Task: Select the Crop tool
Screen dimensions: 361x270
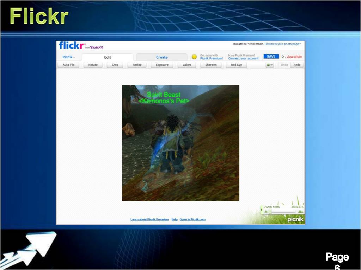Action: click(x=115, y=65)
